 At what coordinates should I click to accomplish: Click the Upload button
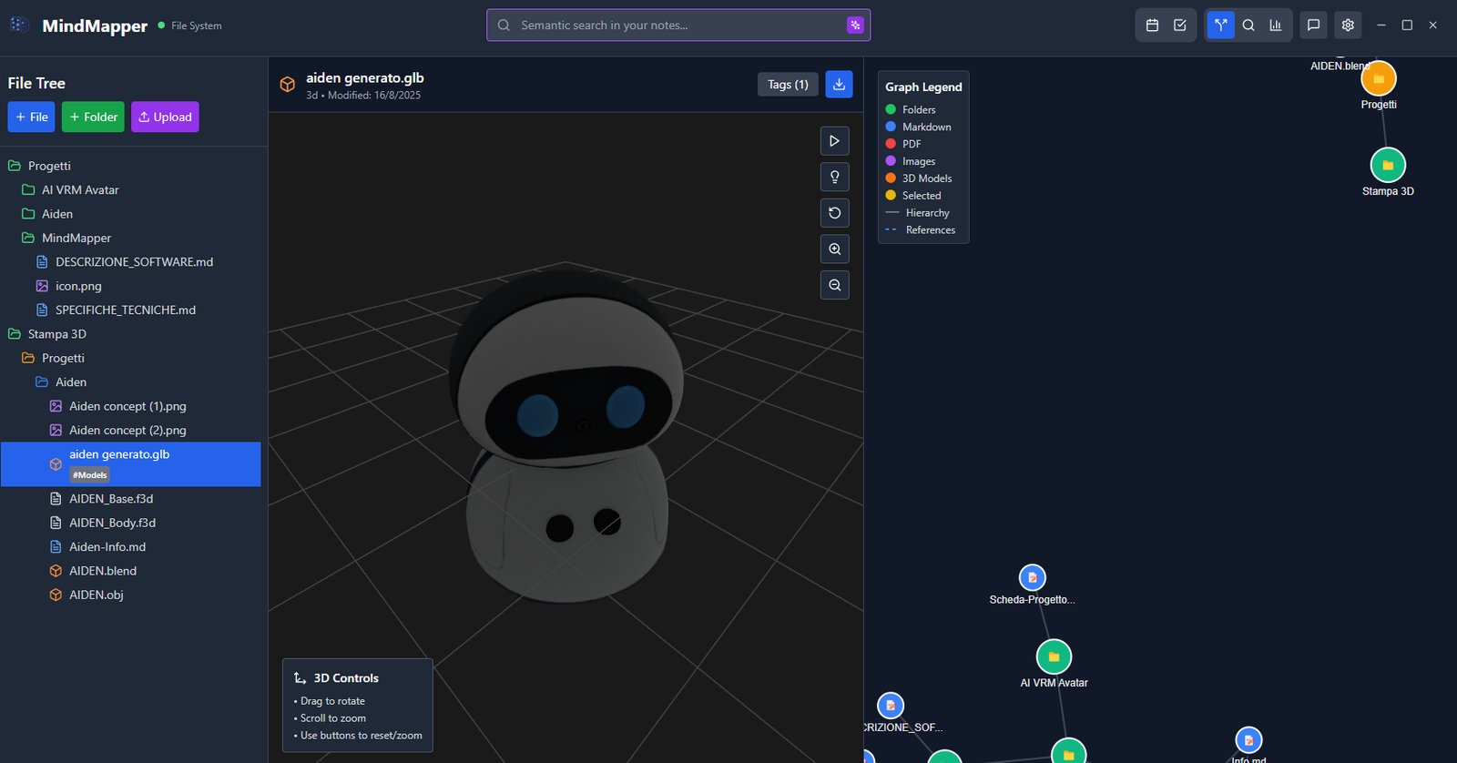coord(165,117)
